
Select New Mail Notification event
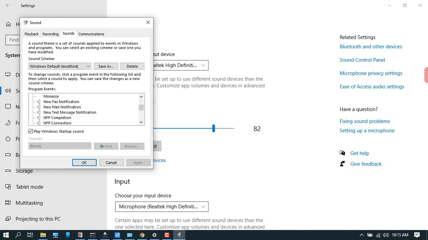coord(62,107)
